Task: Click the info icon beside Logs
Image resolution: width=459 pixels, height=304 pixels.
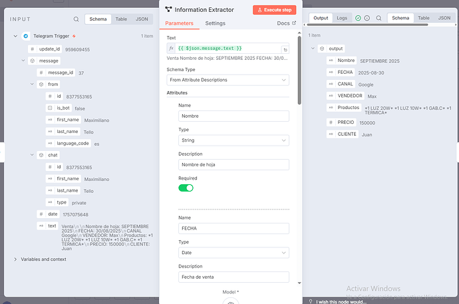Action: pos(367,18)
